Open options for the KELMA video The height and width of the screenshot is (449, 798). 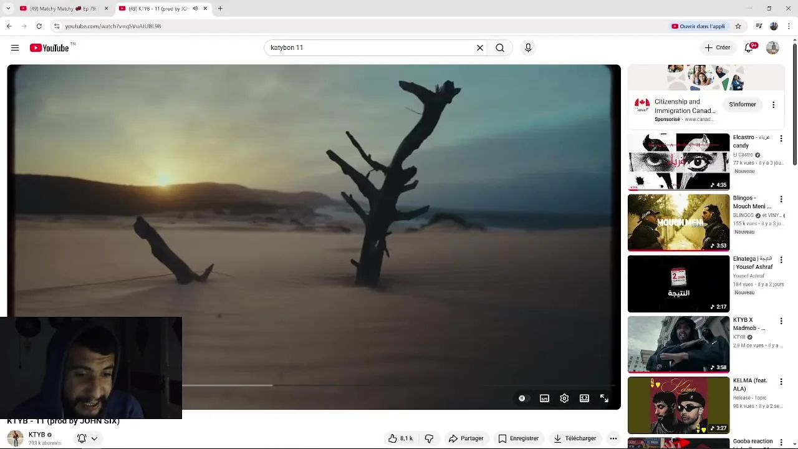[781, 381]
